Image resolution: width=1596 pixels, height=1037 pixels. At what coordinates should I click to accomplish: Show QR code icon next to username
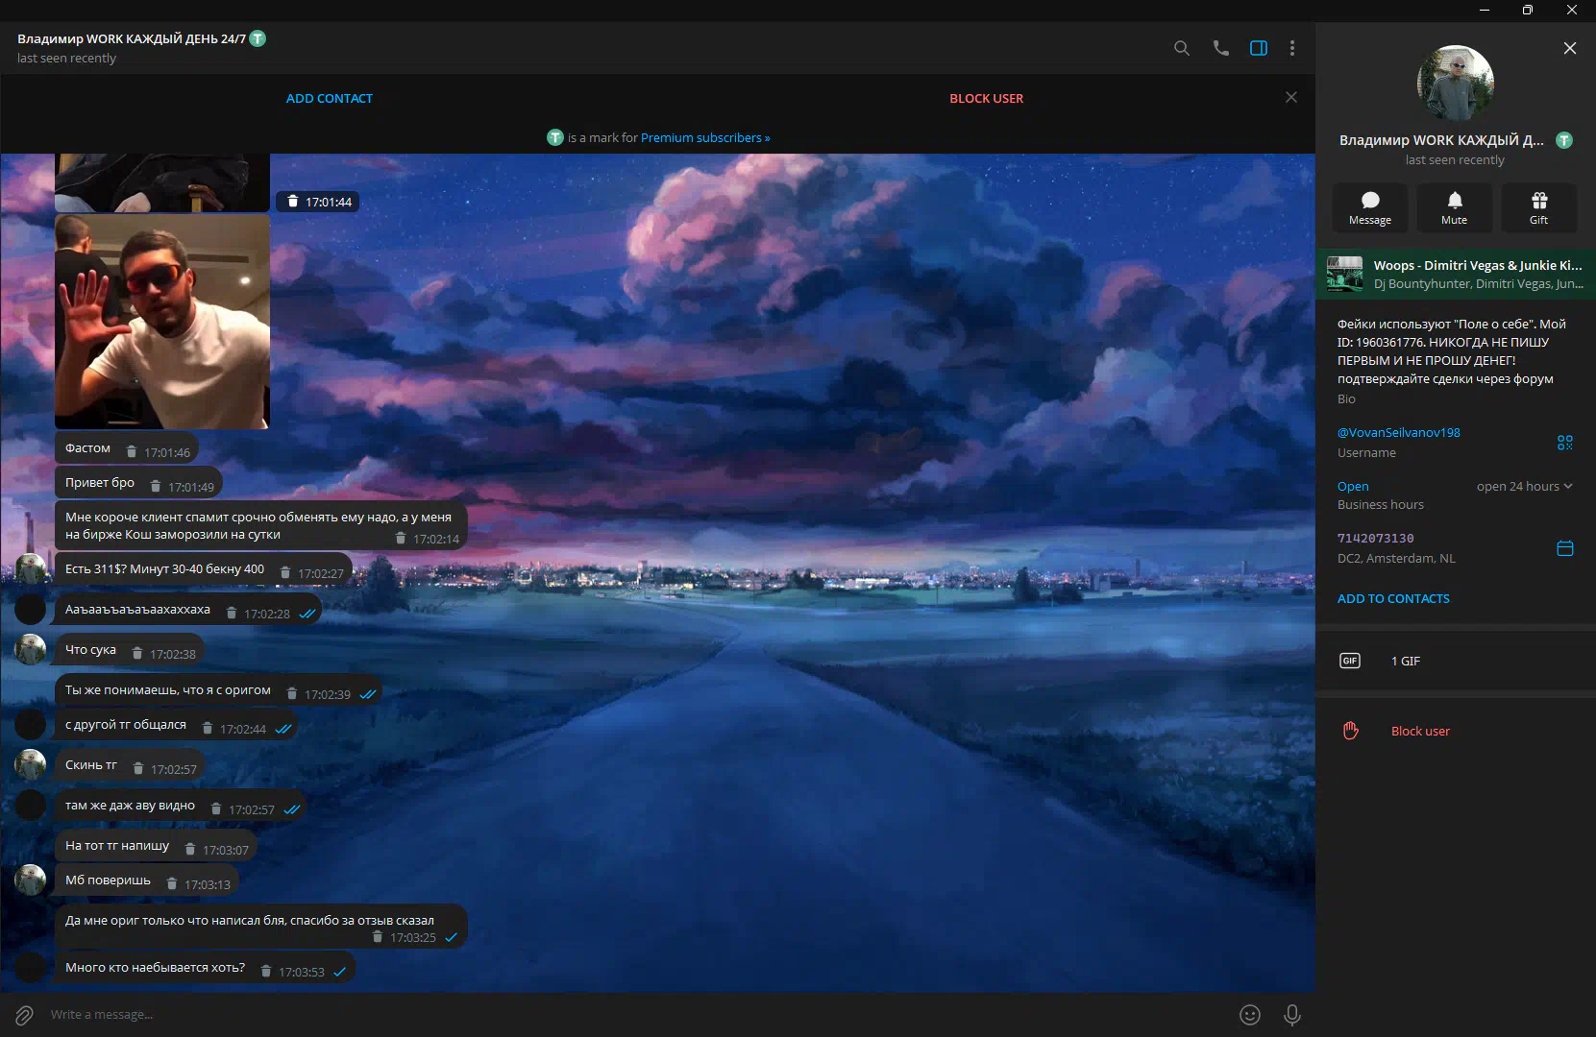1564,442
